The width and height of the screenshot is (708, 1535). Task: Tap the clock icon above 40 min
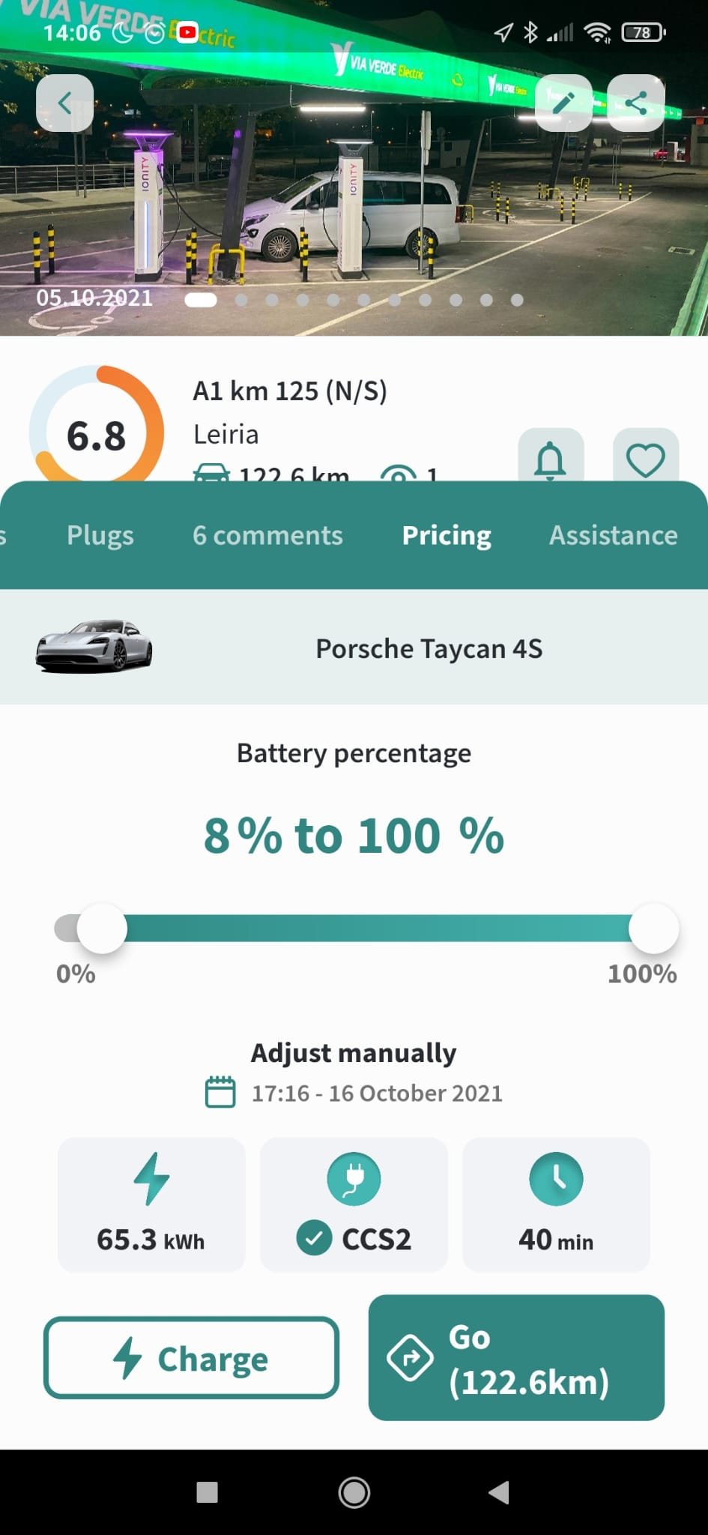tap(556, 1179)
